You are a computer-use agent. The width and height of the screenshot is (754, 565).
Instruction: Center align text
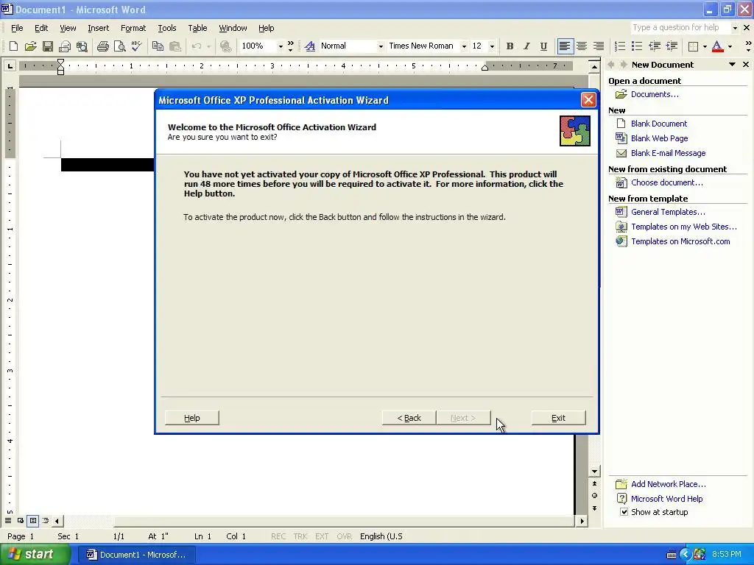(582, 46)
